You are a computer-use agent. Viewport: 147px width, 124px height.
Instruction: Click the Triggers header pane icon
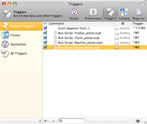(7, 14)
